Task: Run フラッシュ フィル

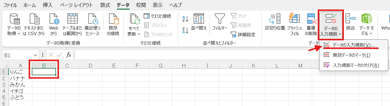Action: [294, 25]
